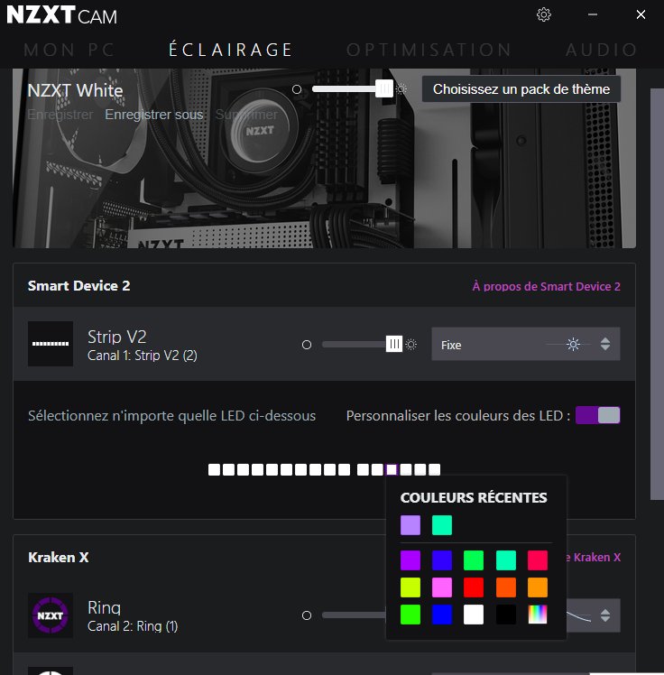
Task: Switch to the MON PC tab
Action: click(69, 50)
